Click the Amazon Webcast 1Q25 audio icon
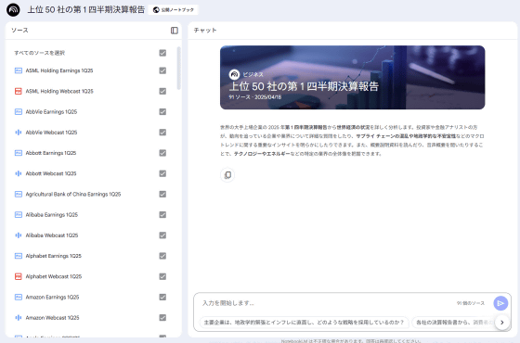The image size is (520, 343). click(19, 318)
